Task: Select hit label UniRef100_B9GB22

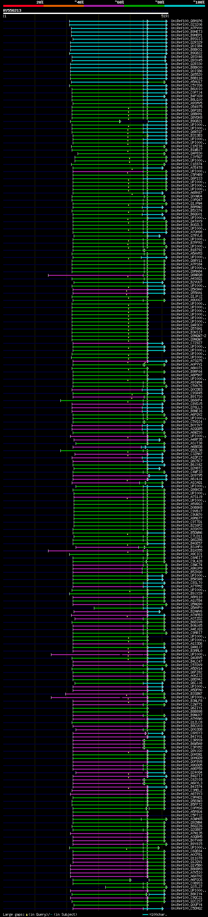Action: (x=187, y=53)
